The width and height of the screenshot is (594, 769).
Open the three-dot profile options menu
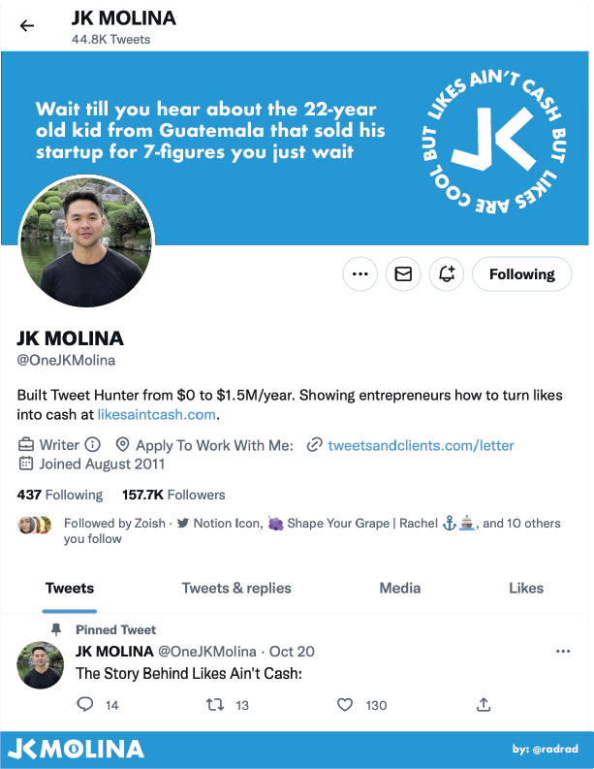360,273
